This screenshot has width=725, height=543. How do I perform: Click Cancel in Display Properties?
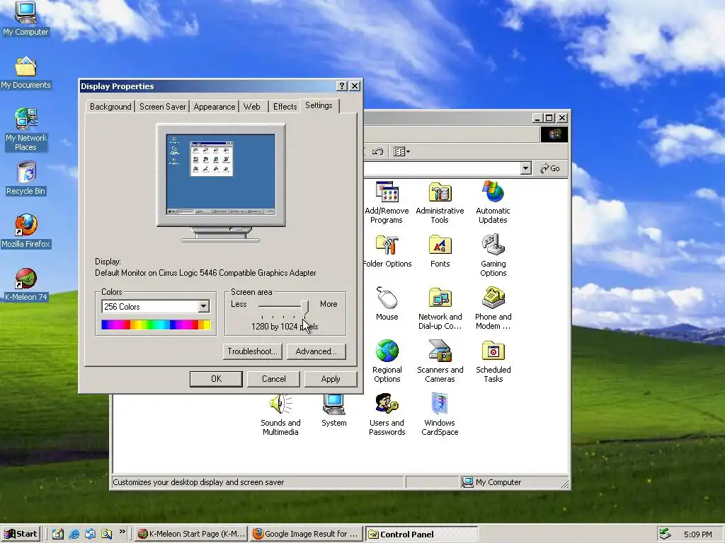point(274,379)
